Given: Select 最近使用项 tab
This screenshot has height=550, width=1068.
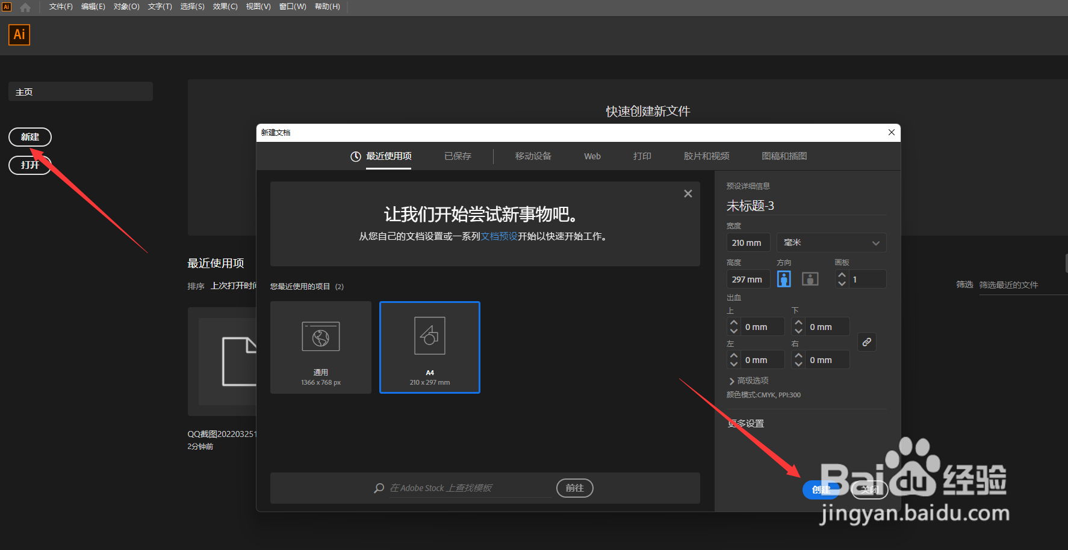Looking at the screenshot, I should (389, 156).
